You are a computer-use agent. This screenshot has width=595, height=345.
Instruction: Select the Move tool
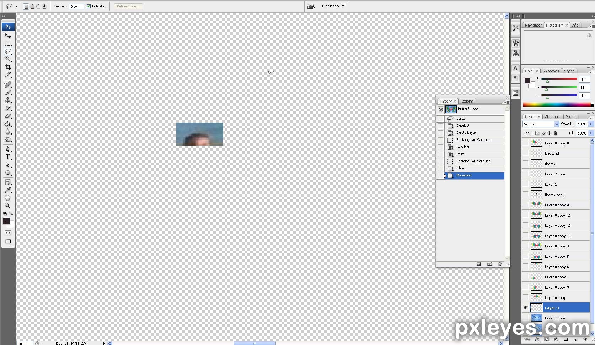(8, 35)
